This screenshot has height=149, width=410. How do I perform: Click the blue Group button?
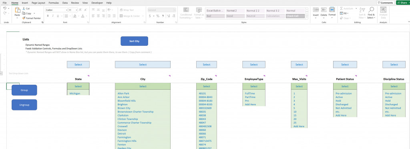[x=24, y=90]
